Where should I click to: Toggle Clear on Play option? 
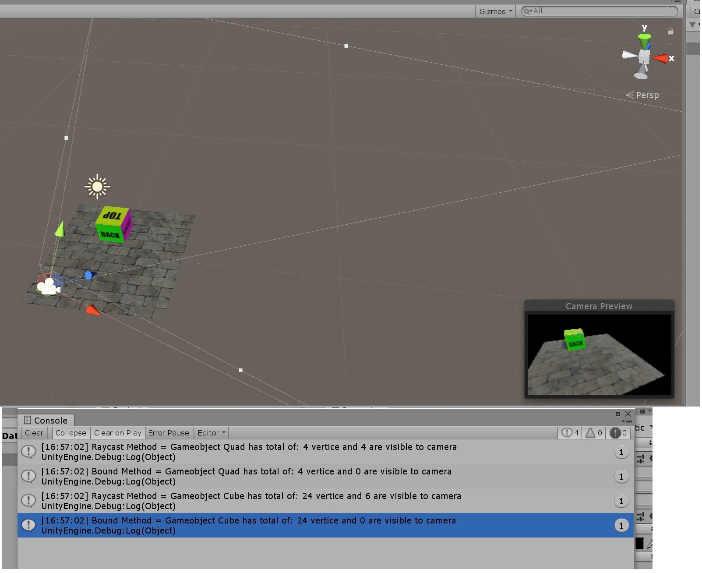117,433
